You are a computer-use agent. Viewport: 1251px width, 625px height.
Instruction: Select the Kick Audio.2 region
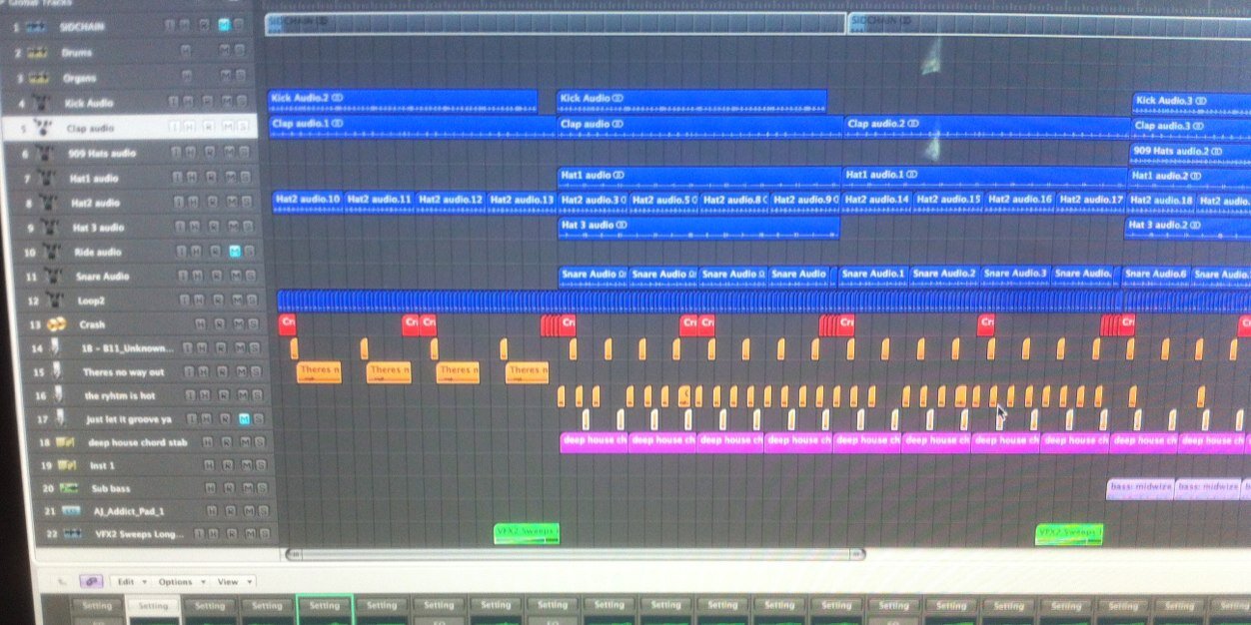tap(403, 102)
